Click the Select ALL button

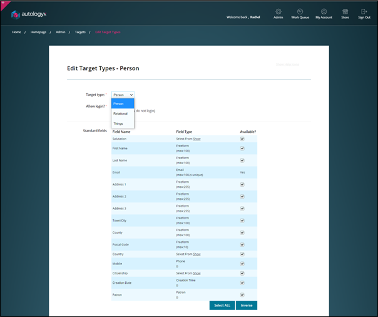tap(222, 306)
